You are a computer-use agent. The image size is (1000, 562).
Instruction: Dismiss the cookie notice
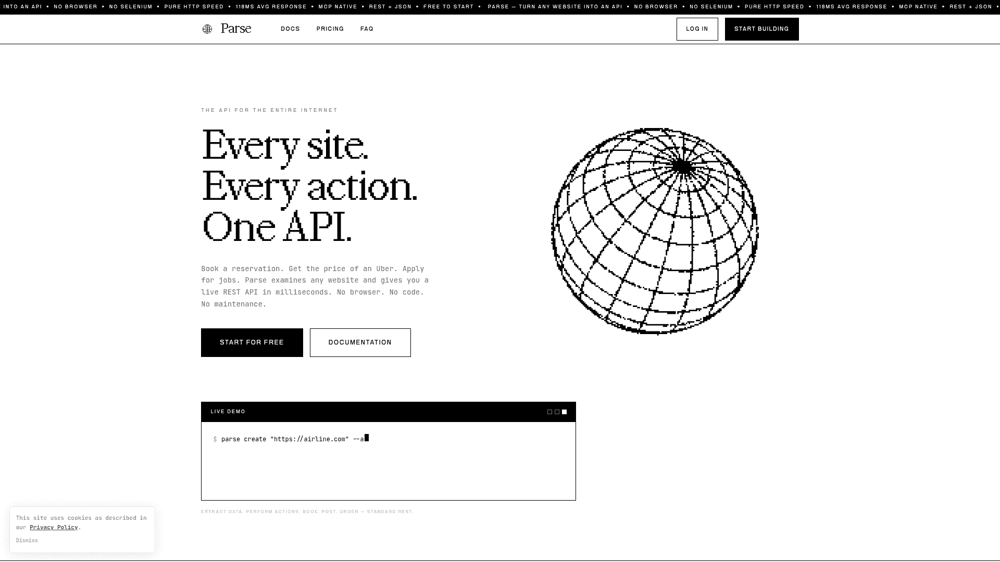click(27, 541)
